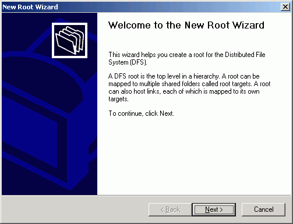Click the greyed-out Back button

tap(170, 209)
